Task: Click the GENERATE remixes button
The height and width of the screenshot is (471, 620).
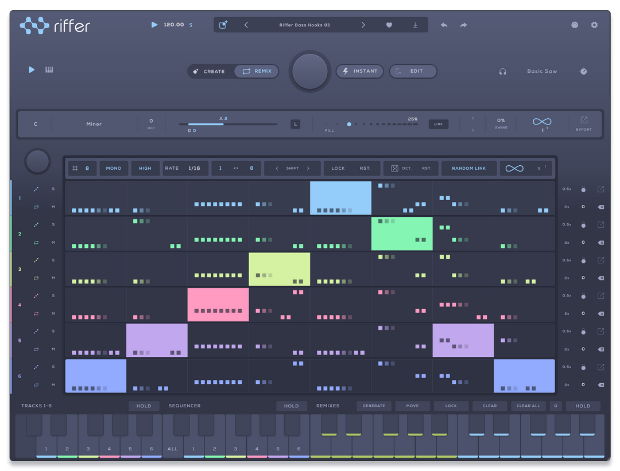Action: [x=374, y=406]
